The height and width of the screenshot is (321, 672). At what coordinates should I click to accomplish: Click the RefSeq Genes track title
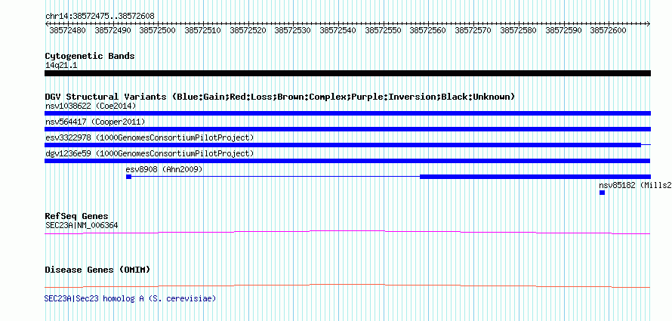[77, 216]
